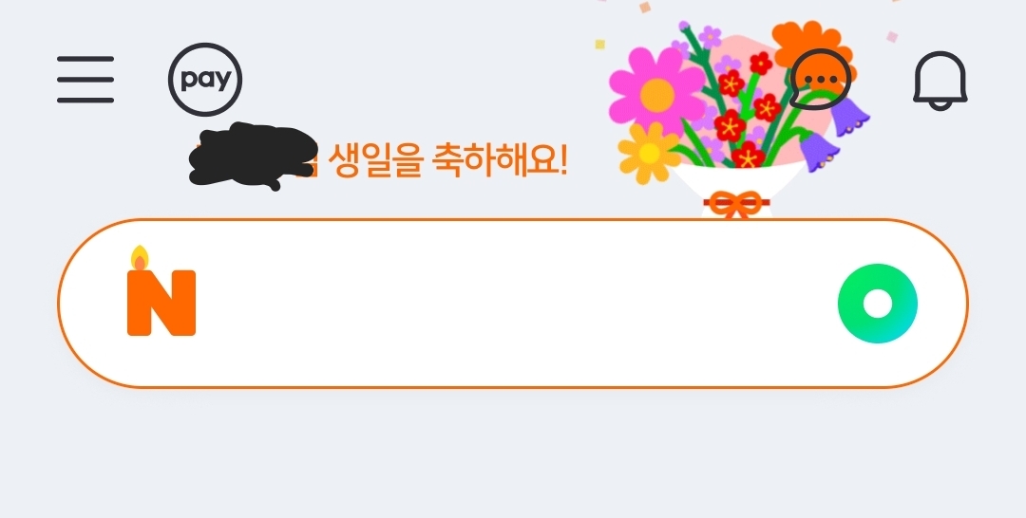Click the 생일을 축하해요! greeting text
1026x518 pixels.
pos(446,159)
